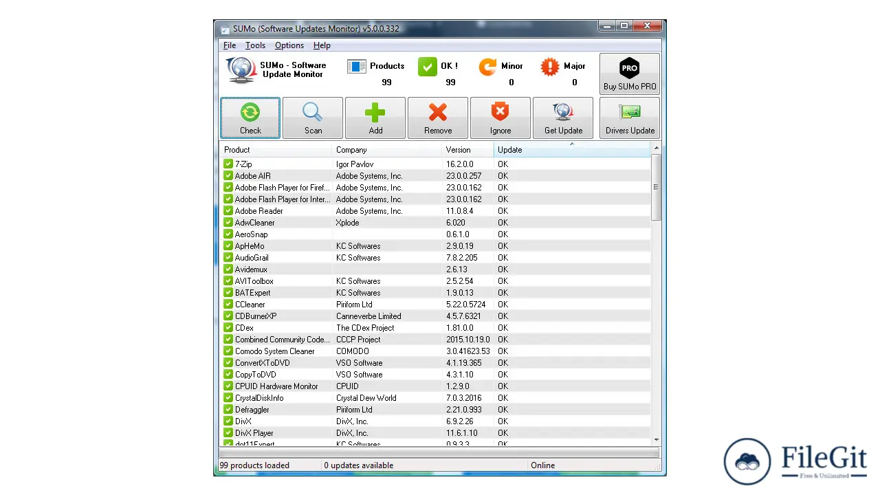This screenshot has height=495, width=880.
Task: Click the green plus Add icon
Action: coord(375,118)
